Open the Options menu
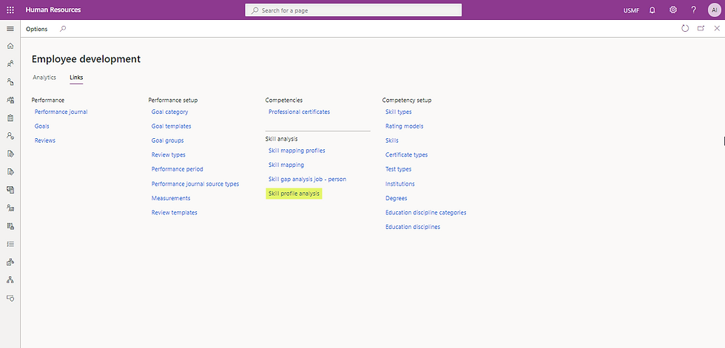The height and width of the screenshot is (348, 725). pyautogui.click(x=36, y=29)
